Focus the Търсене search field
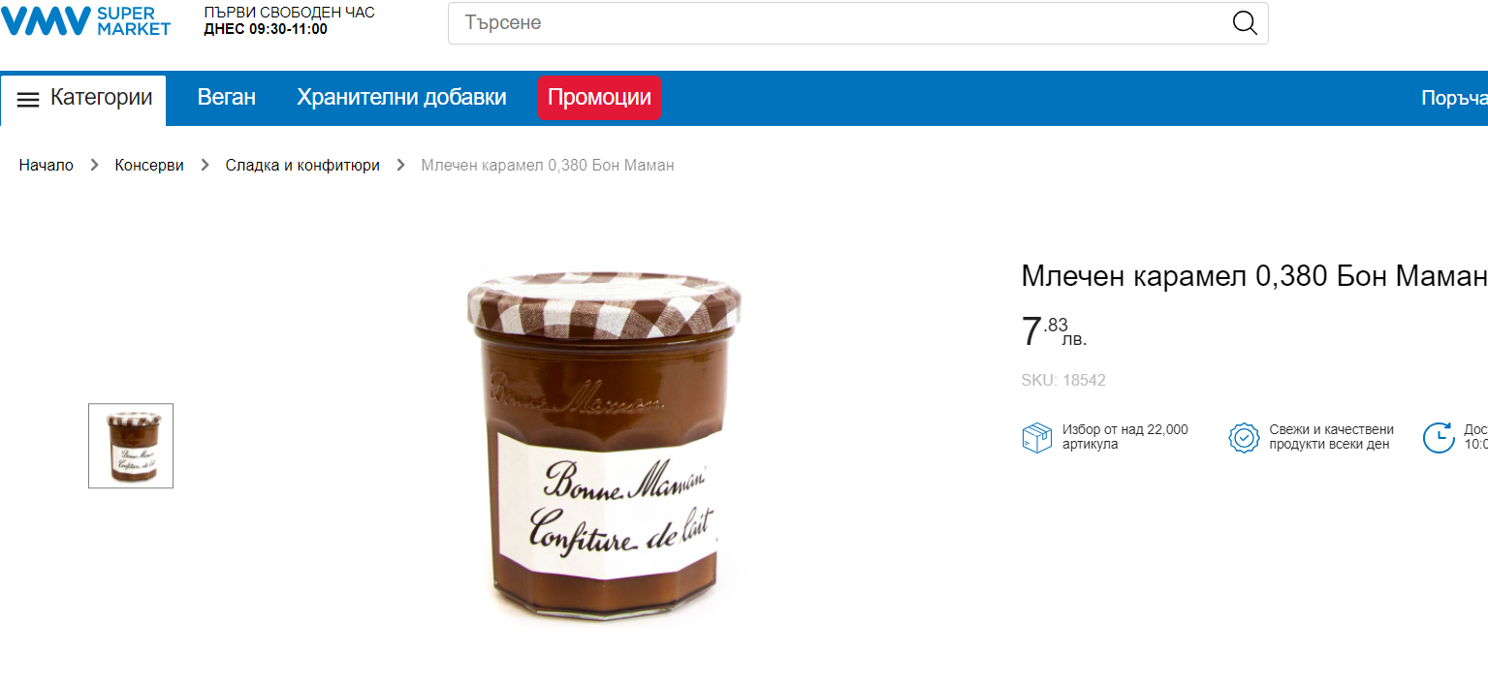The image size is (1488, 686). coord(834,23)
